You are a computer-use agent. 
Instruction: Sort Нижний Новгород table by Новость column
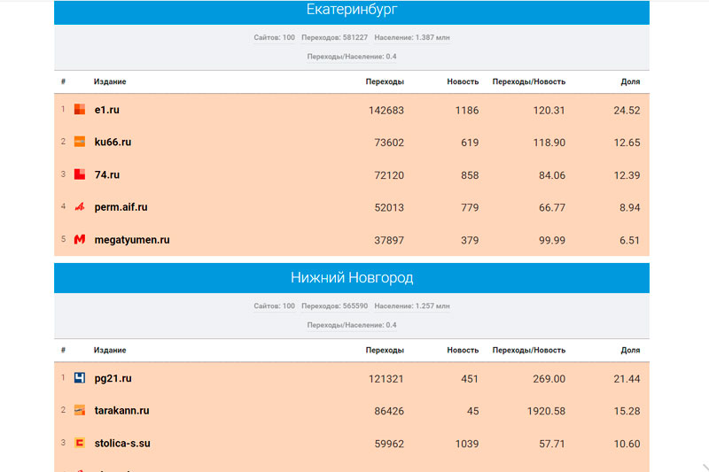(x=463, y=350)
